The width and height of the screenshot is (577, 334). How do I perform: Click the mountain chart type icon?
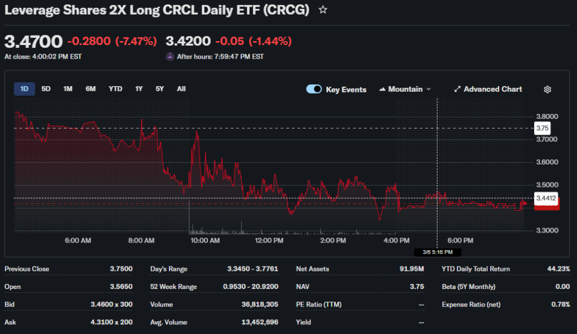[383, 89]
